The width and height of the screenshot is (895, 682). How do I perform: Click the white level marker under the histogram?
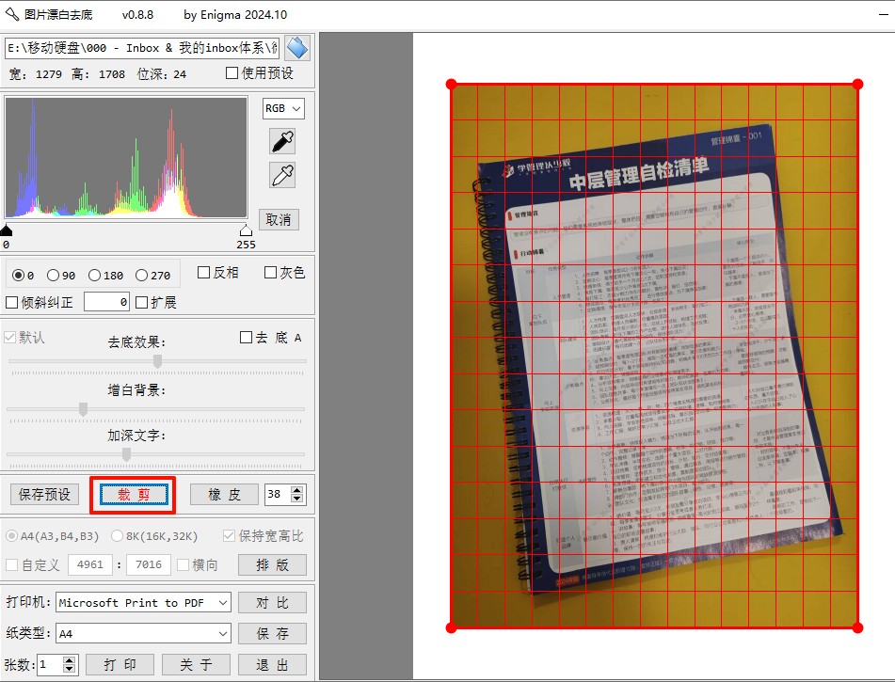tap(246, 230)
